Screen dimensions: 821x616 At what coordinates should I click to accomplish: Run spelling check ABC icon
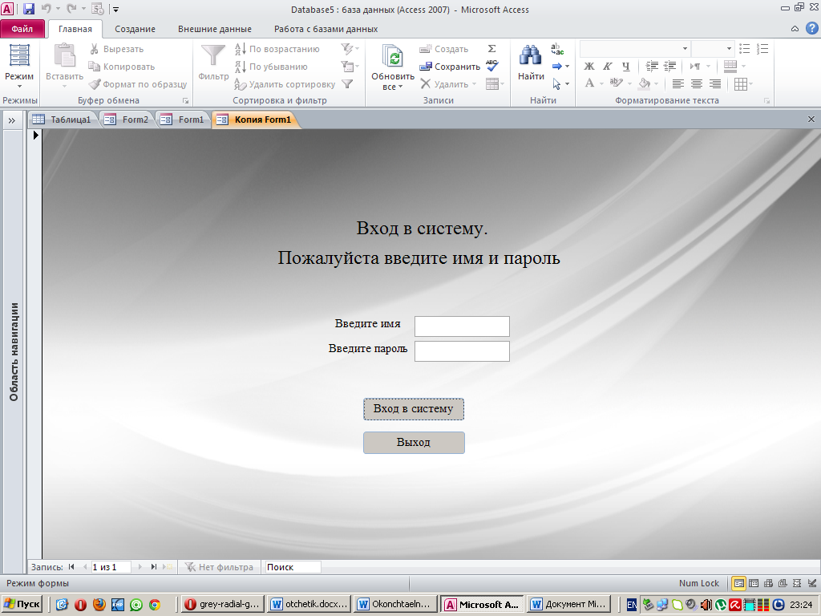tap(491, 66)
